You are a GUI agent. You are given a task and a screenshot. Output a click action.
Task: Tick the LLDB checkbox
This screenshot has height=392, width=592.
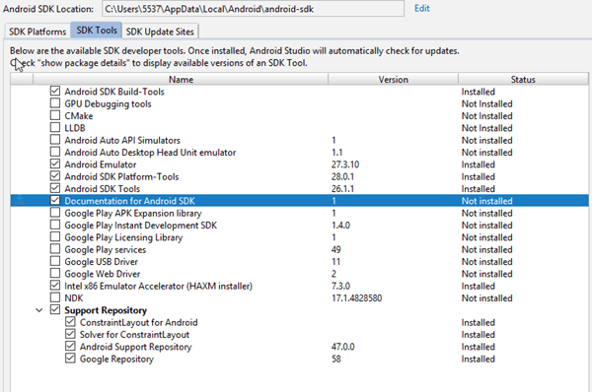pyautogui.click(x=55, y=127)
